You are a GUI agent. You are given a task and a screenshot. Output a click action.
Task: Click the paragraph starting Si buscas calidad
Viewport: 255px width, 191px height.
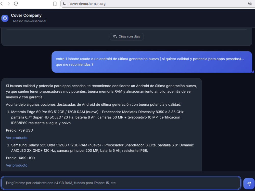[101, 91]
